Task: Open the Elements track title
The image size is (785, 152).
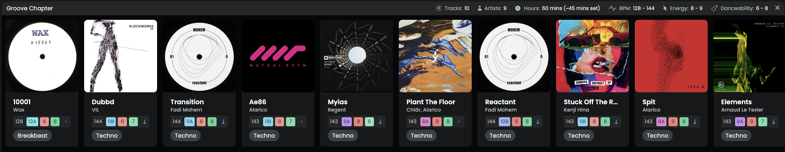Action: pyautogui.click(x=736, y=102)
